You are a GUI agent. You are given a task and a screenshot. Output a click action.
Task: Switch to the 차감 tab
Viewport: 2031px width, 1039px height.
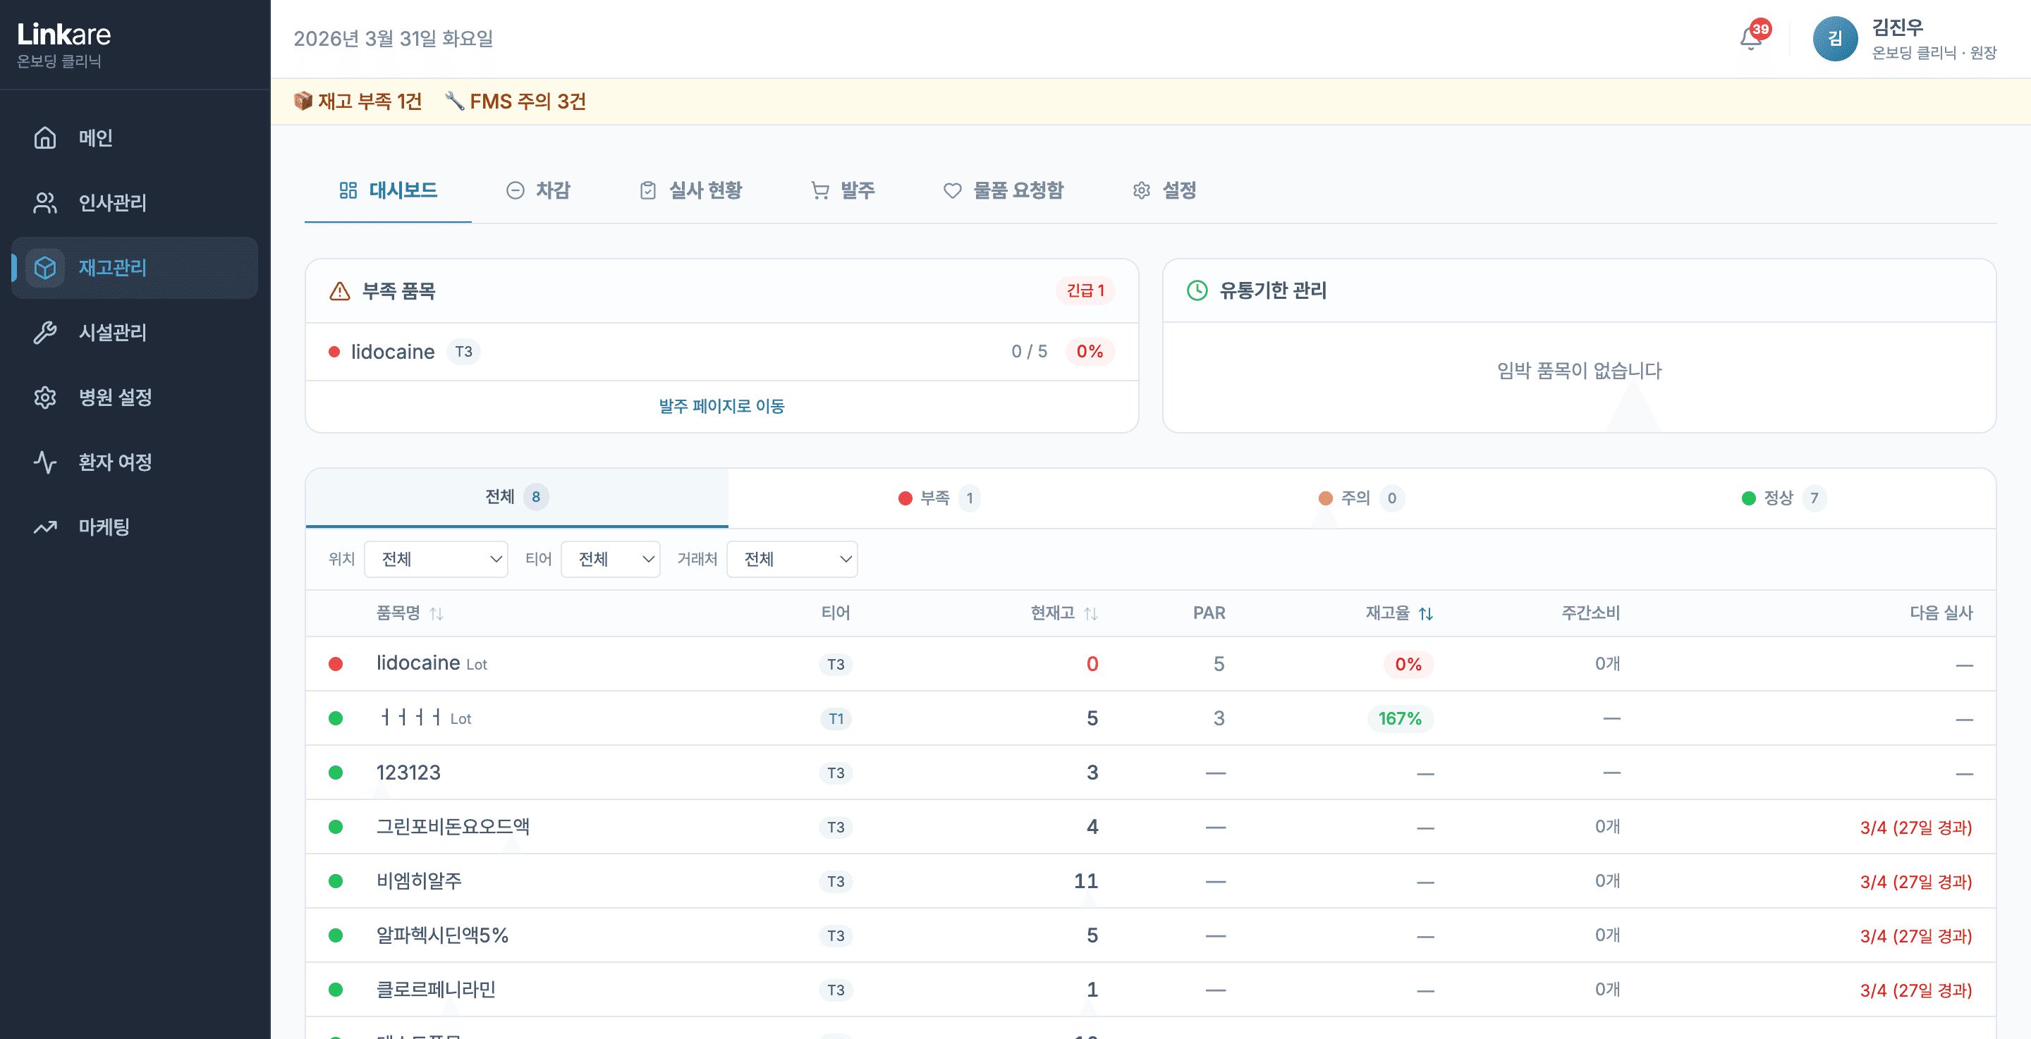(x=537, y=190)
